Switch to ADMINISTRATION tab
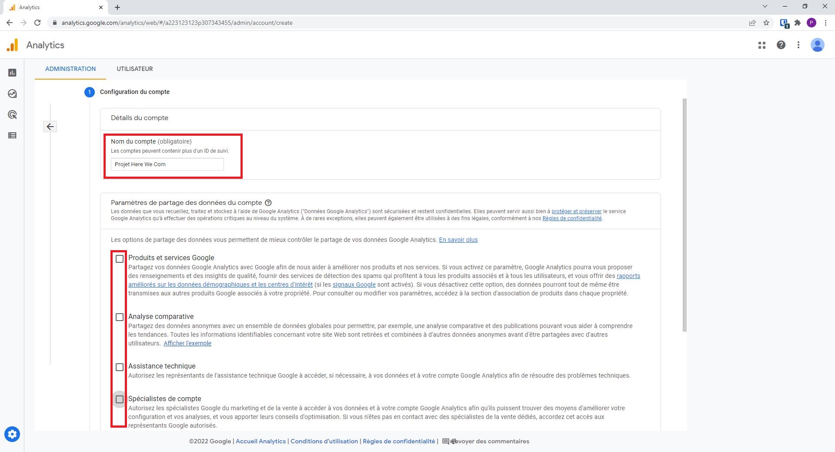This screenshot has width=835, height=452. point(70,69)
